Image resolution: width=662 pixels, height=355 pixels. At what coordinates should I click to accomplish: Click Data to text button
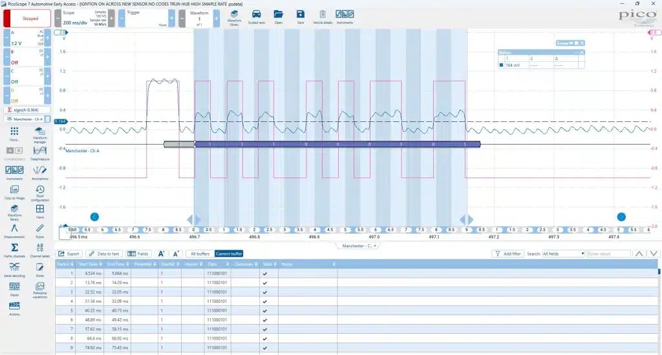pos(104,254)
